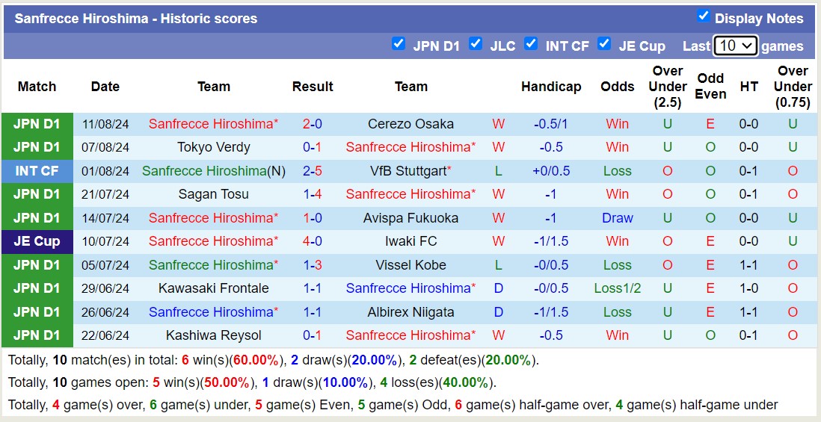Click the INT CF competition badge
The height and width of the screenshot is (422, 821).
[x=37, y=171]
